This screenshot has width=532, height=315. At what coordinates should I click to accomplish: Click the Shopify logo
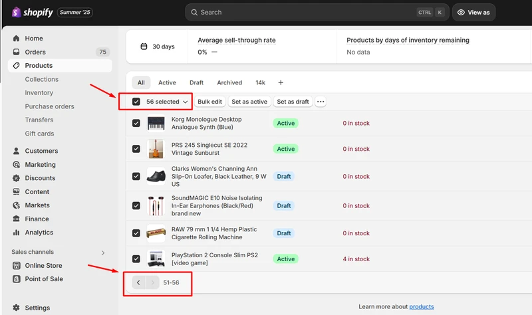pos(32,12)
